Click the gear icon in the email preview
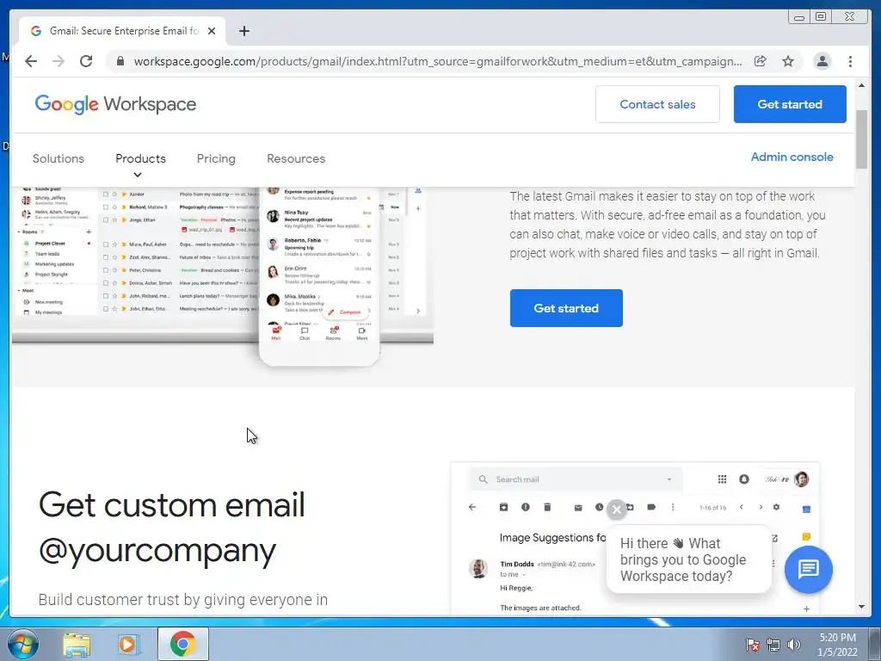The width and height of the screenshot is (881, 661). coord(776,507)
